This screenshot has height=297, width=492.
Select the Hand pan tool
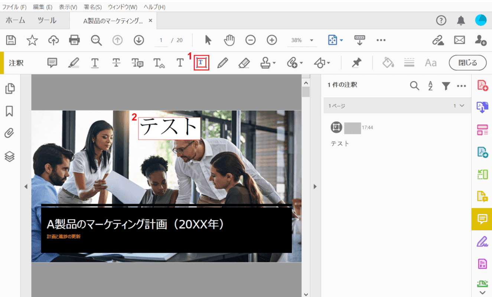229,40
